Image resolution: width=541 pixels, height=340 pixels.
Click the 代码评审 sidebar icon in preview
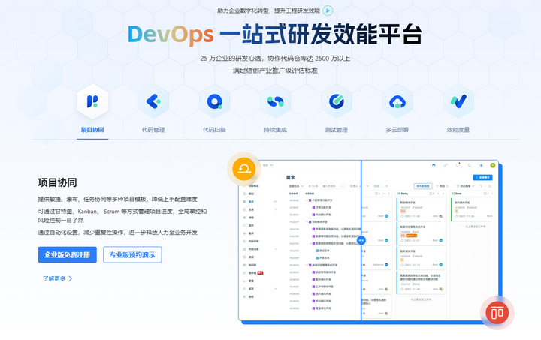pos(245,241)
